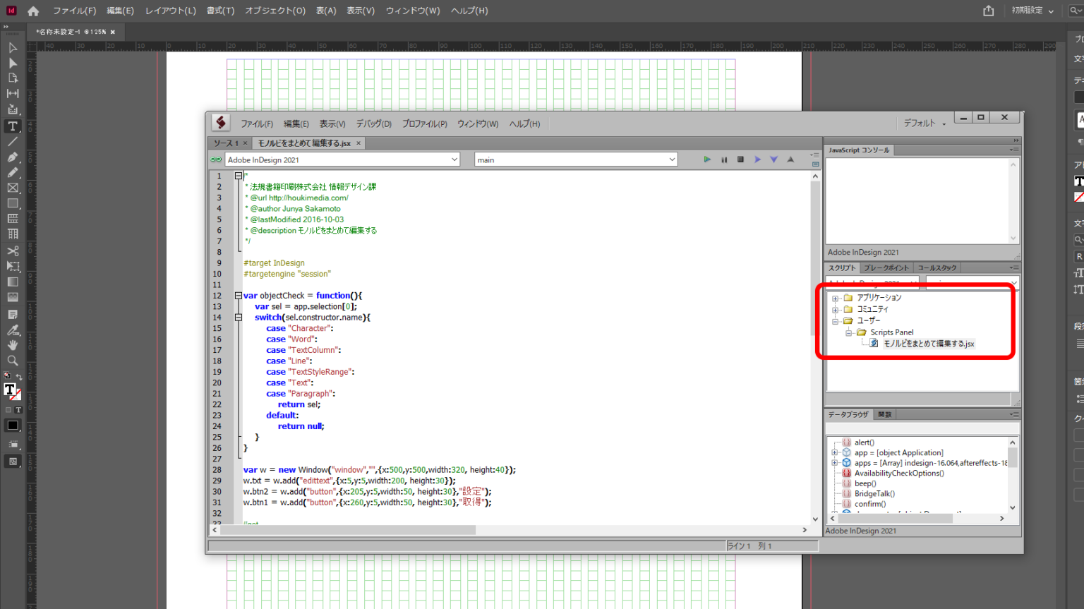1084x609 pixels.
Task: Click the Stop button in the debugger toolbar
Action: pos(740,159)
